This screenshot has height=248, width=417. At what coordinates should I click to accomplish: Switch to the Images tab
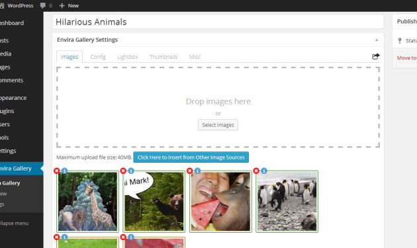tap(69, 57)
